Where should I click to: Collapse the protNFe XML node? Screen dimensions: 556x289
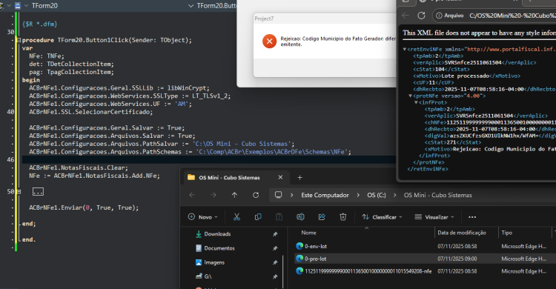(410, 96)
